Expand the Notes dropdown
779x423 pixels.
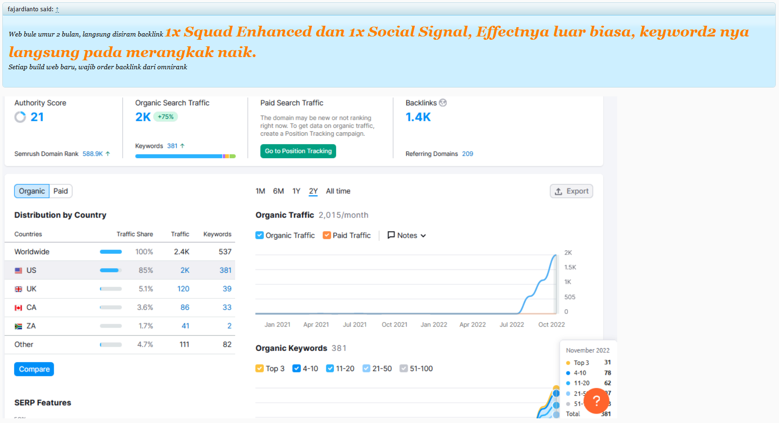[x=407, y=235]
